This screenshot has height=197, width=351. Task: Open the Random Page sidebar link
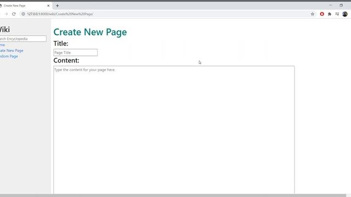click(x=9, y=56)
